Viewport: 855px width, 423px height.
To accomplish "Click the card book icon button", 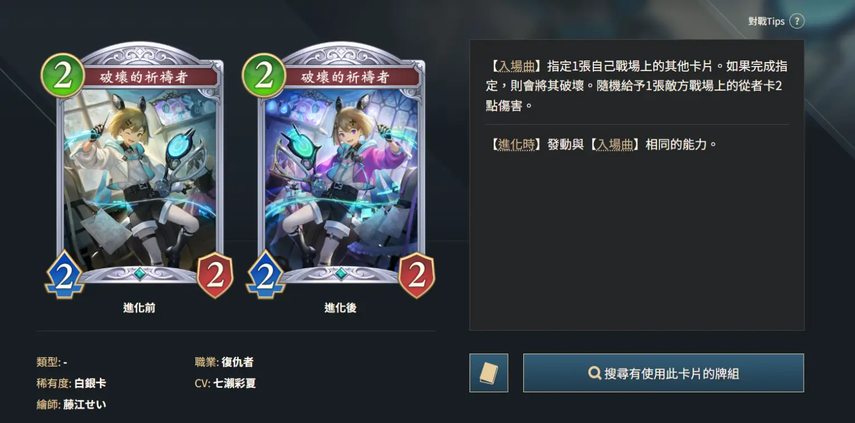I will coord(488,373).
